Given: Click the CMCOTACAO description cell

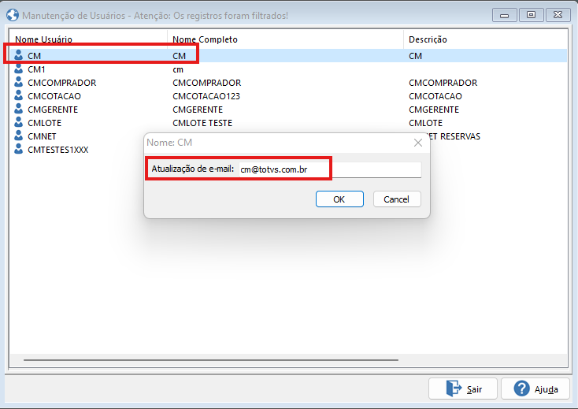Looking at the screenshot, I should pyautogui.click(x=435, y=96).
